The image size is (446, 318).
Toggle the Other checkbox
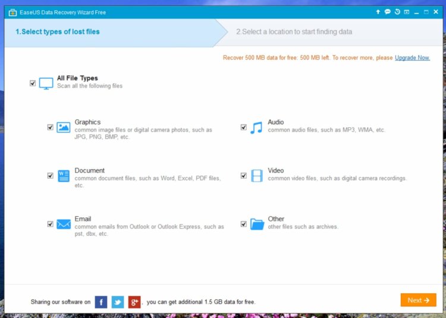[x=243, y=224]
